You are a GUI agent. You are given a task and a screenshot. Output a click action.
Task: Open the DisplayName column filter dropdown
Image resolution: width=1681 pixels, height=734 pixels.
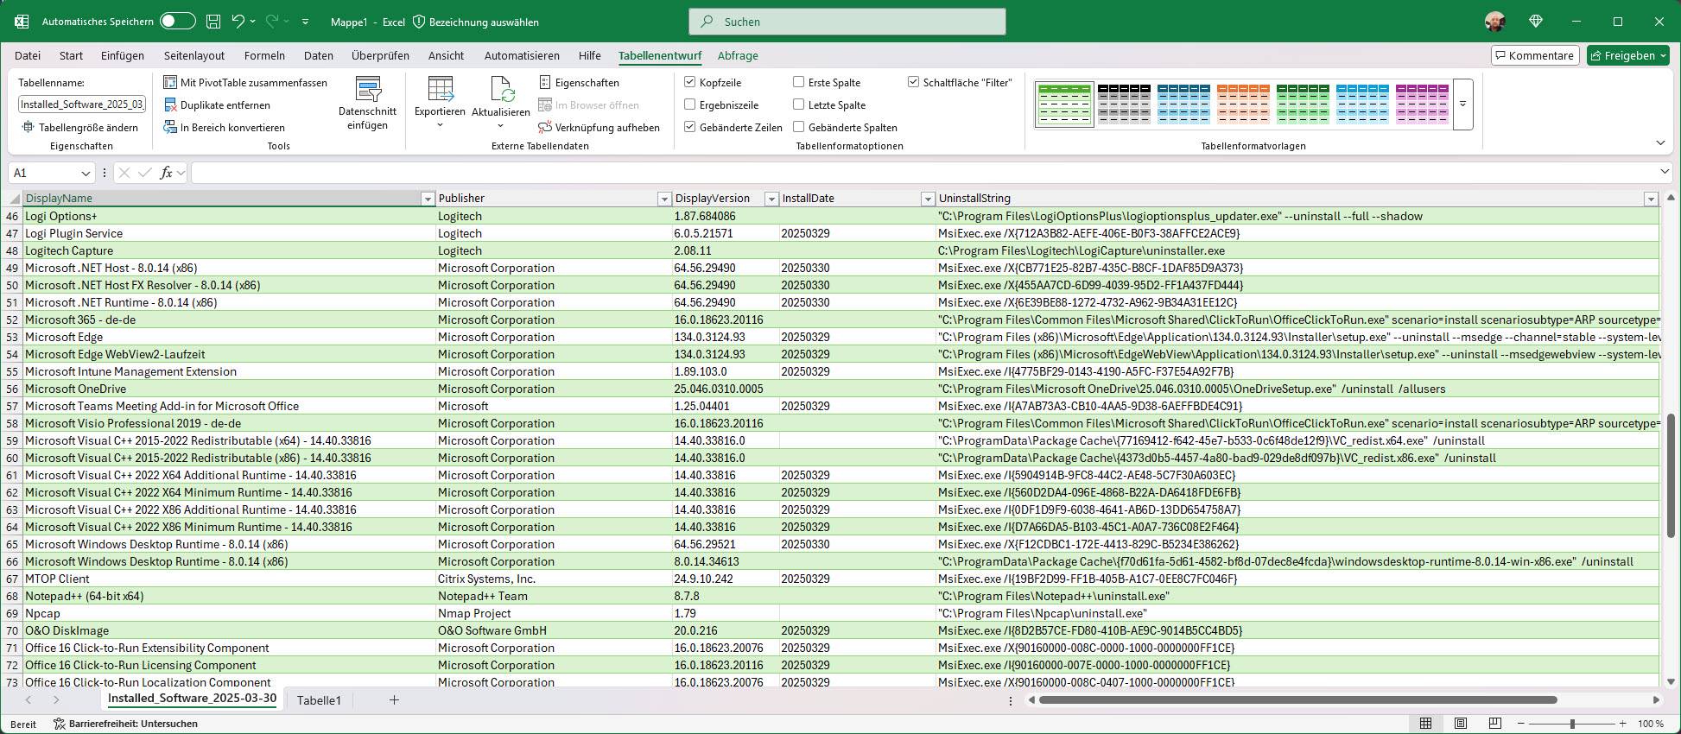click(427, 199)
